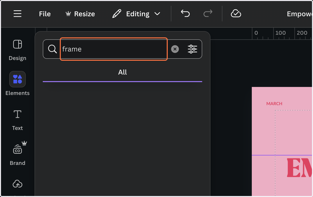Undo the last action
The height and width of the screenshot is (197, 313).
[185, 14]
